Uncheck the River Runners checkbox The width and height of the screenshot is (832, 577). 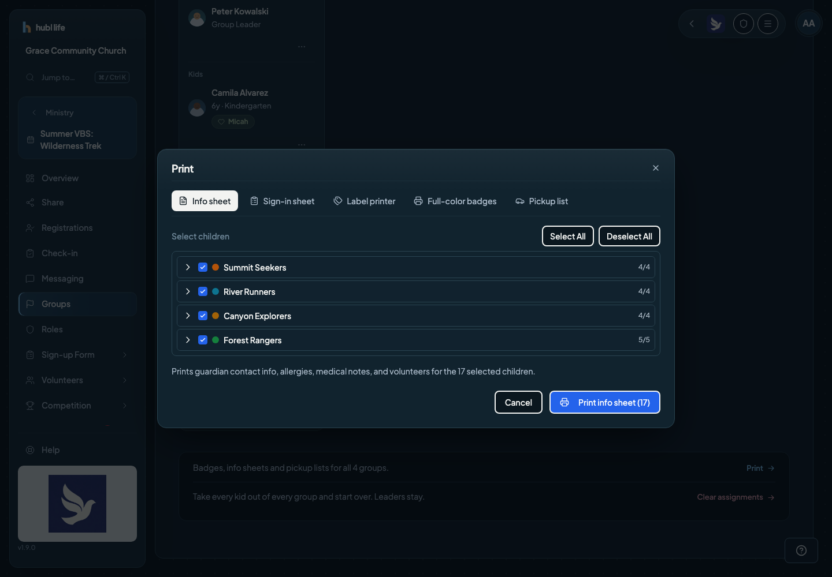203,291
